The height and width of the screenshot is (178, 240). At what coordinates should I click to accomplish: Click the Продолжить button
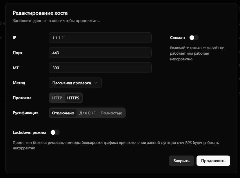pyautogui.click(x=213, y=161)
